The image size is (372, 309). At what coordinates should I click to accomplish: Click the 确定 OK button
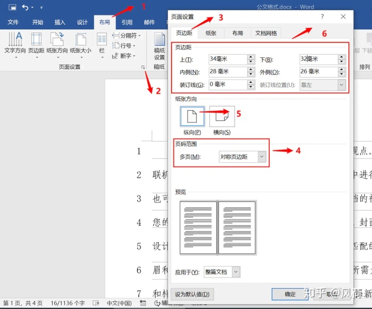[290, 295]
